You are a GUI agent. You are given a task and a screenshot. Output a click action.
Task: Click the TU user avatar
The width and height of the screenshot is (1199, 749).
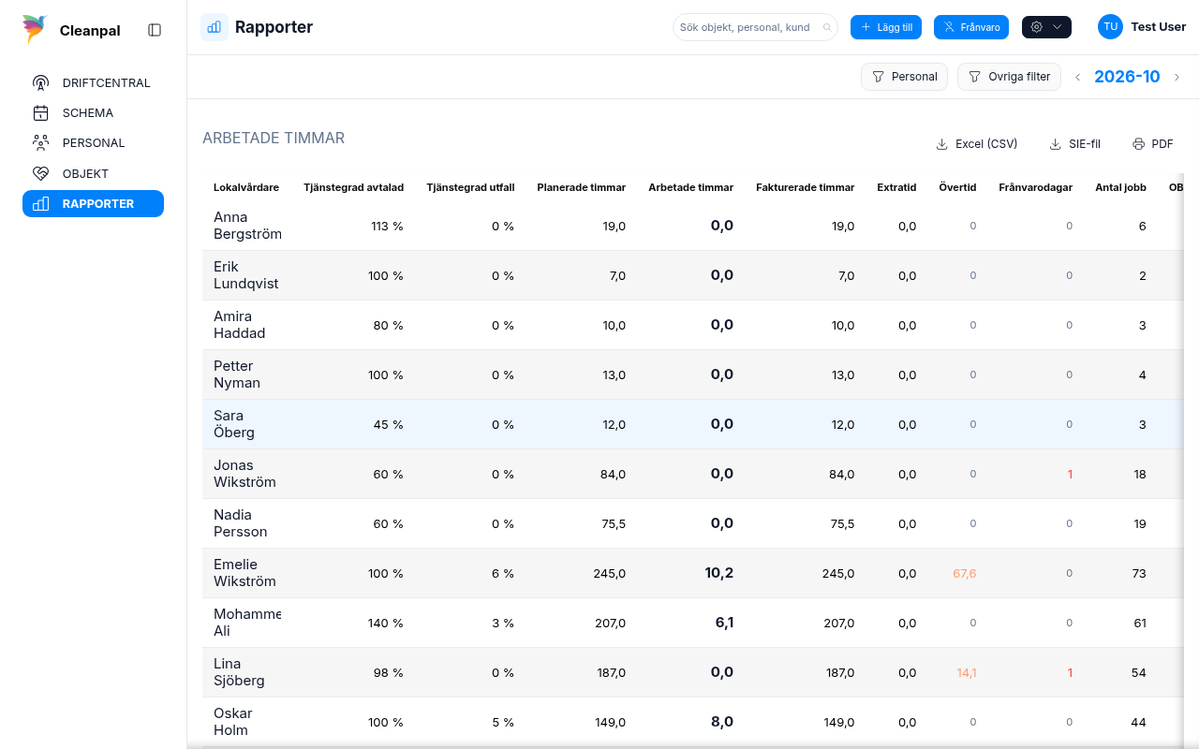pyautogui.click(x=1110, y=27)
